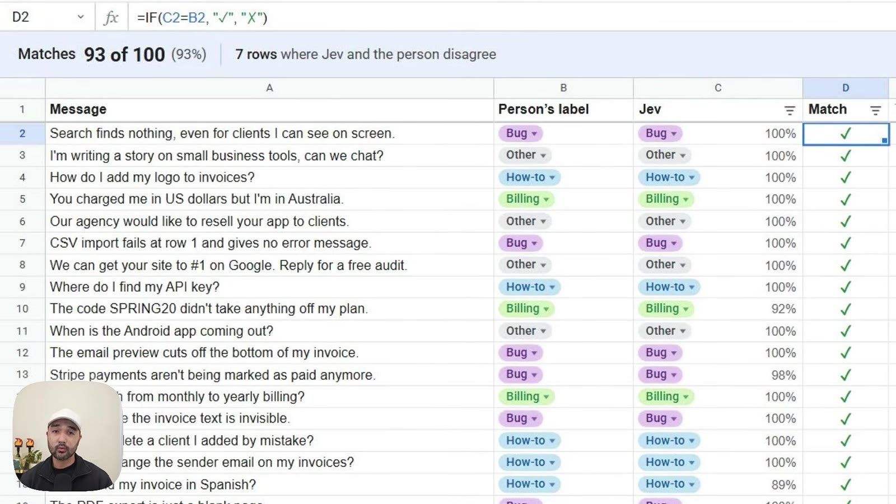Select cell 'Where do I find my API key?'
This screenshot has height=504, width=896.
[x=269, y=287]
